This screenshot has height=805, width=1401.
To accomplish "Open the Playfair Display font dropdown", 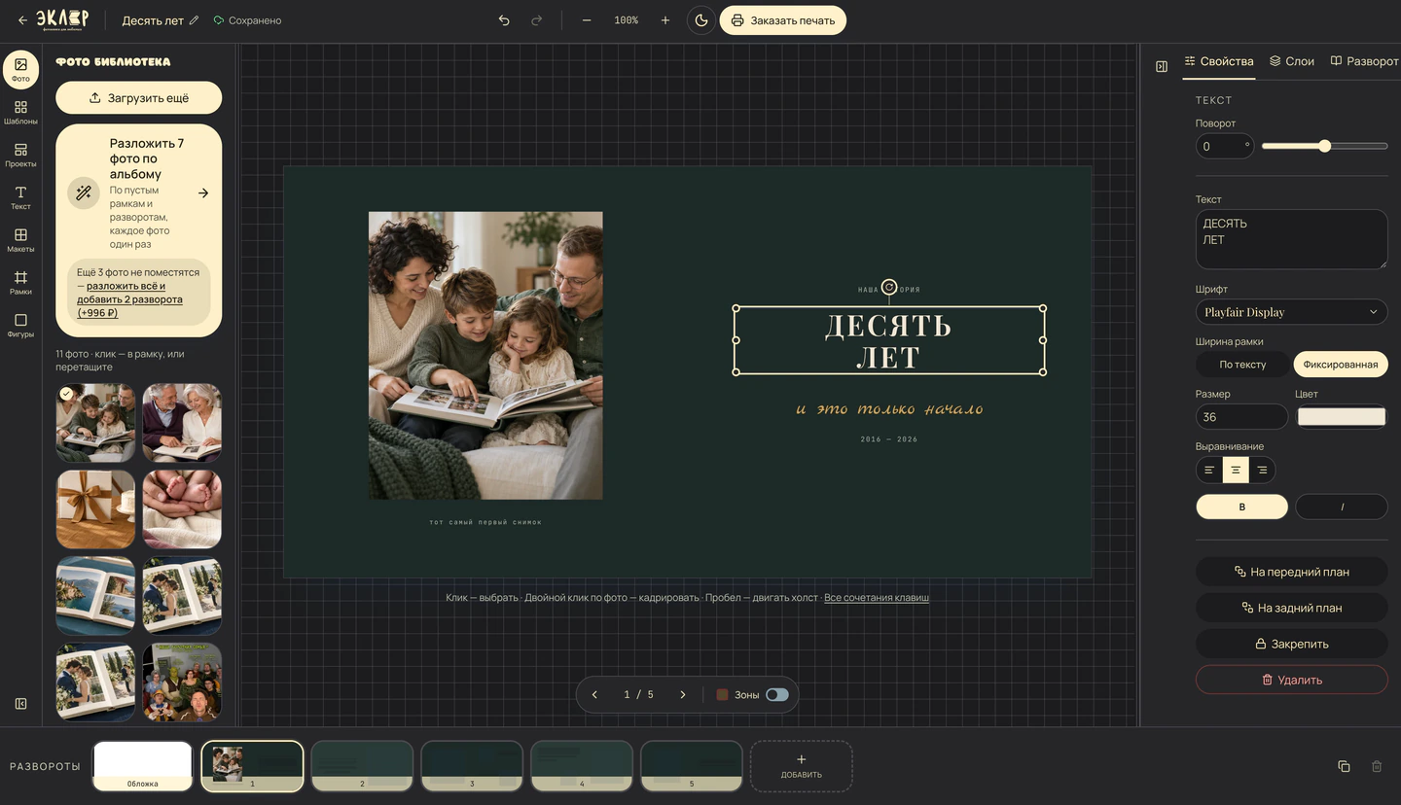I will (1291, 312).
